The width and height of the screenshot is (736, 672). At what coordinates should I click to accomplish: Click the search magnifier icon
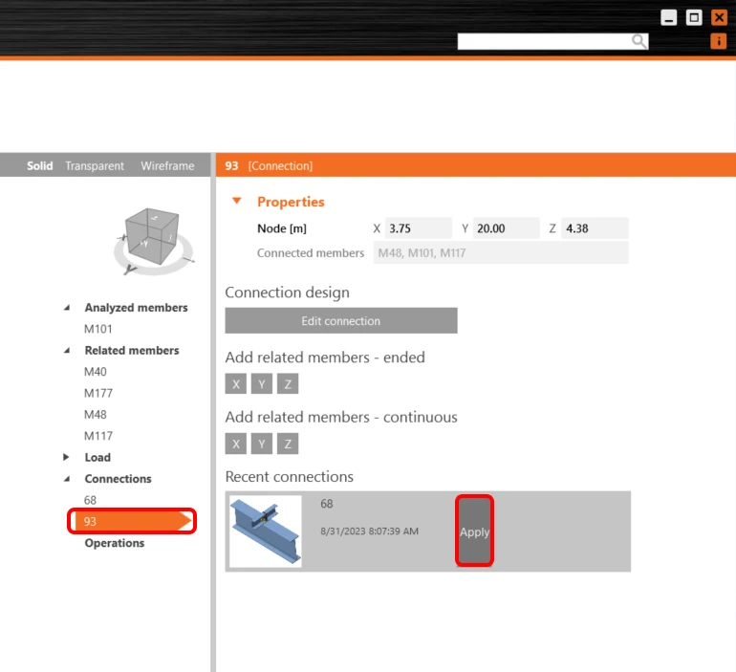(639, 41)
